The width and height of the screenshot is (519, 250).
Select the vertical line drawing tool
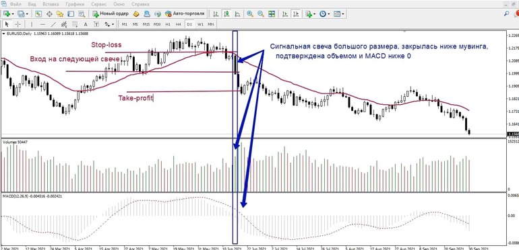(x=32, y=24)
